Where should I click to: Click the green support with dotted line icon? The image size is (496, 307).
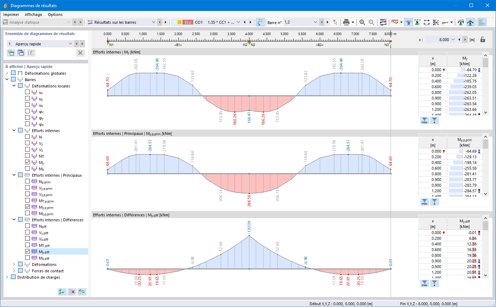point(418,22)
